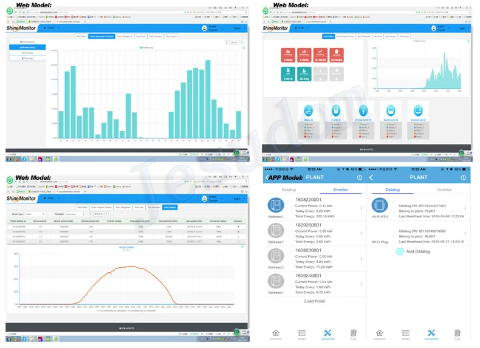The width and height of the screenshot is (480, 348).
Task: Open Wi-Fi Plug datalog entry chevron
Action: [x=465, y=233]
